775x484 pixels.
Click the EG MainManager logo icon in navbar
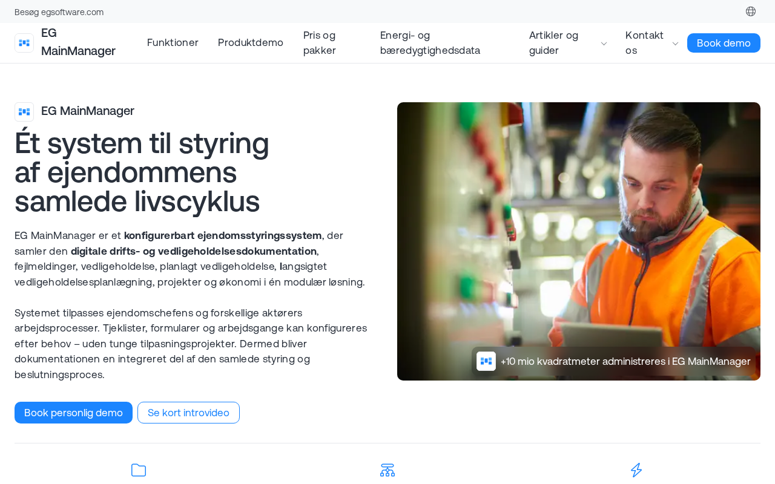tap(24, 43)
